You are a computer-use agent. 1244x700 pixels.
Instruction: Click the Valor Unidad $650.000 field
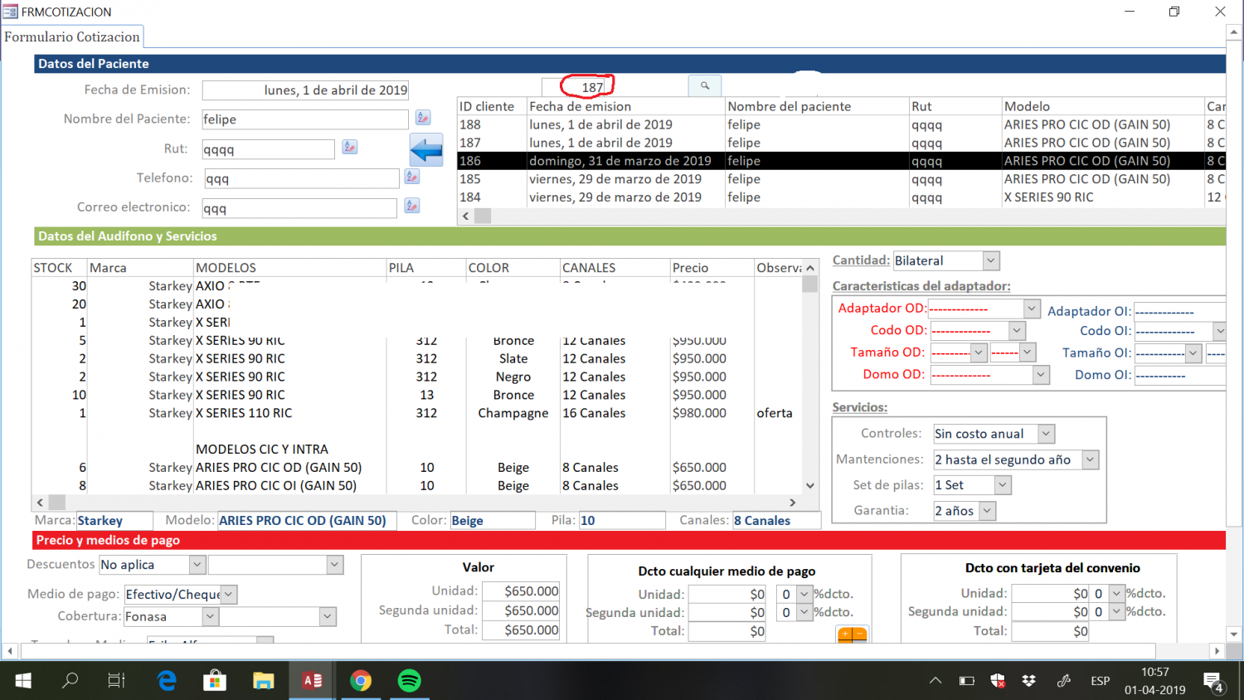(x=521, y=591)
